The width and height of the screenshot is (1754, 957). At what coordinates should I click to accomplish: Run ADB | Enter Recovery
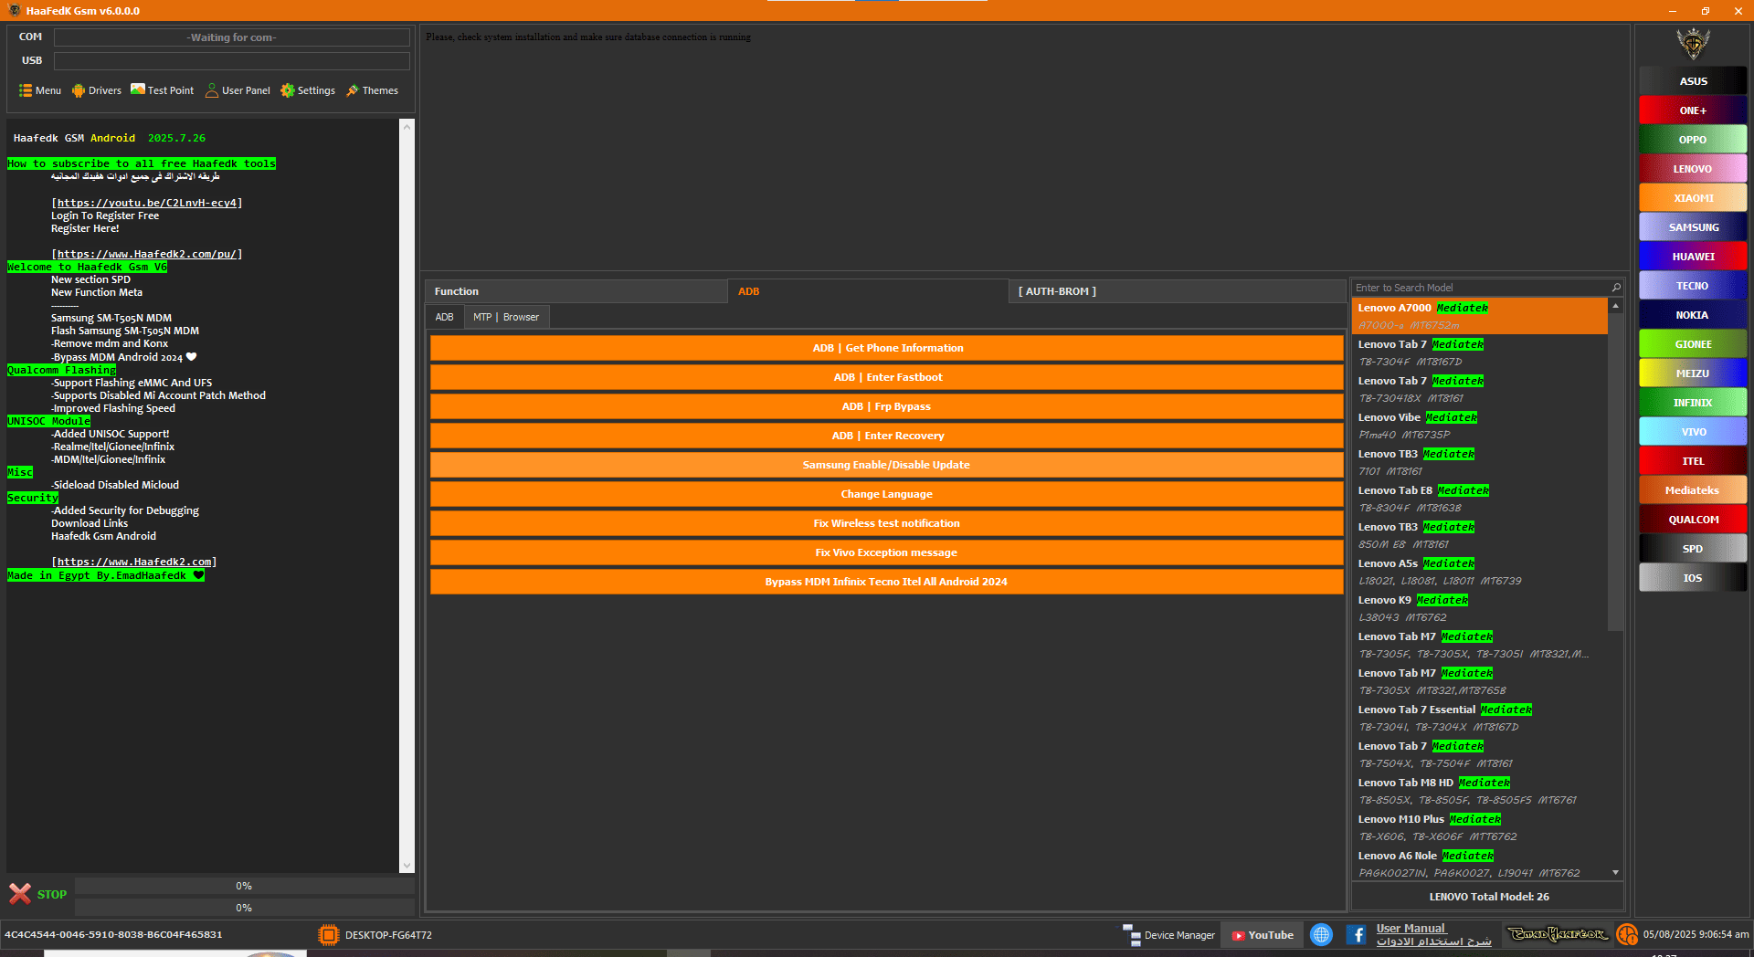886,436
